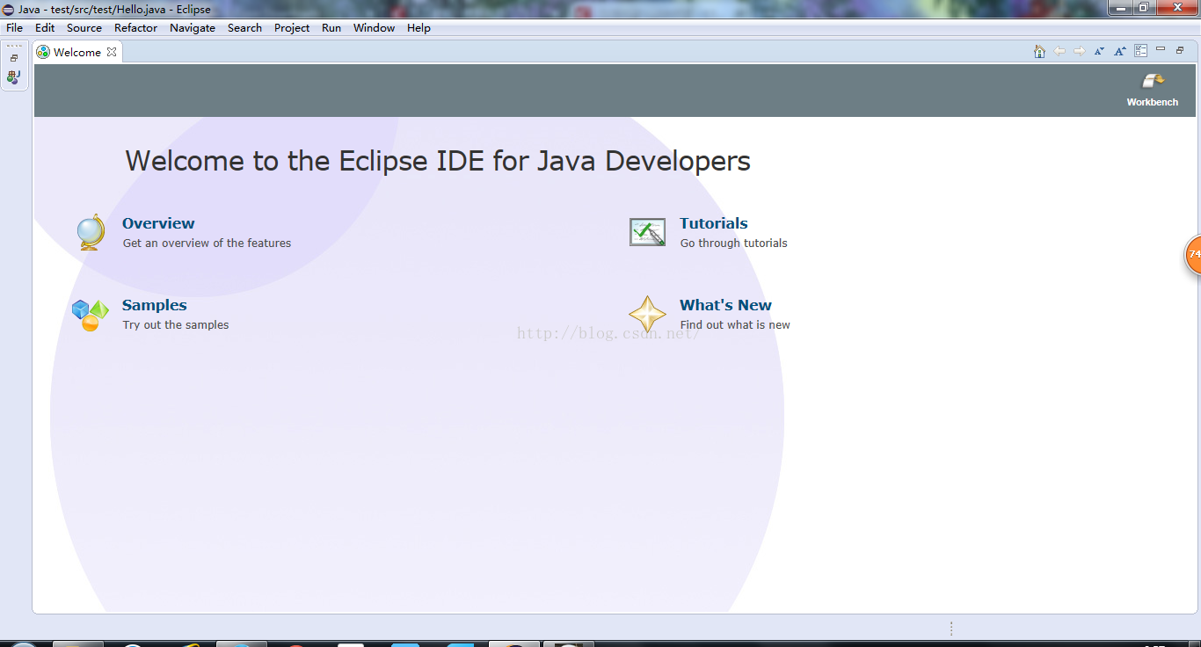
Task: Open the Window menu
Action: point(375,27)
